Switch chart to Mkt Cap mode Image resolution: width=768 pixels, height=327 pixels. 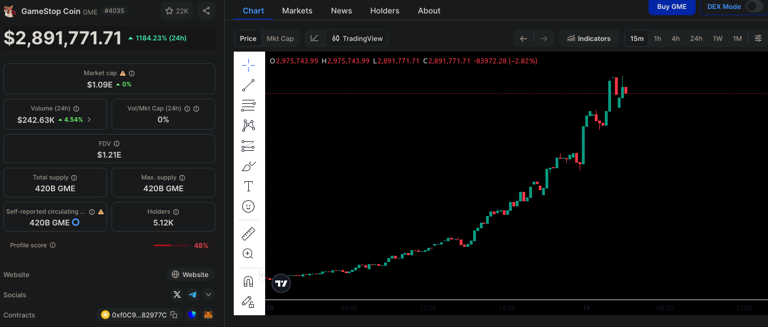tap(280, 38)
